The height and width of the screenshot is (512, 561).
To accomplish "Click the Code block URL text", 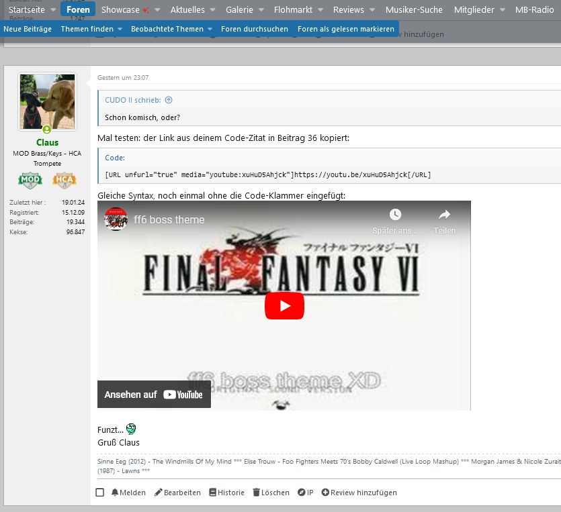I will click(267, 174).
